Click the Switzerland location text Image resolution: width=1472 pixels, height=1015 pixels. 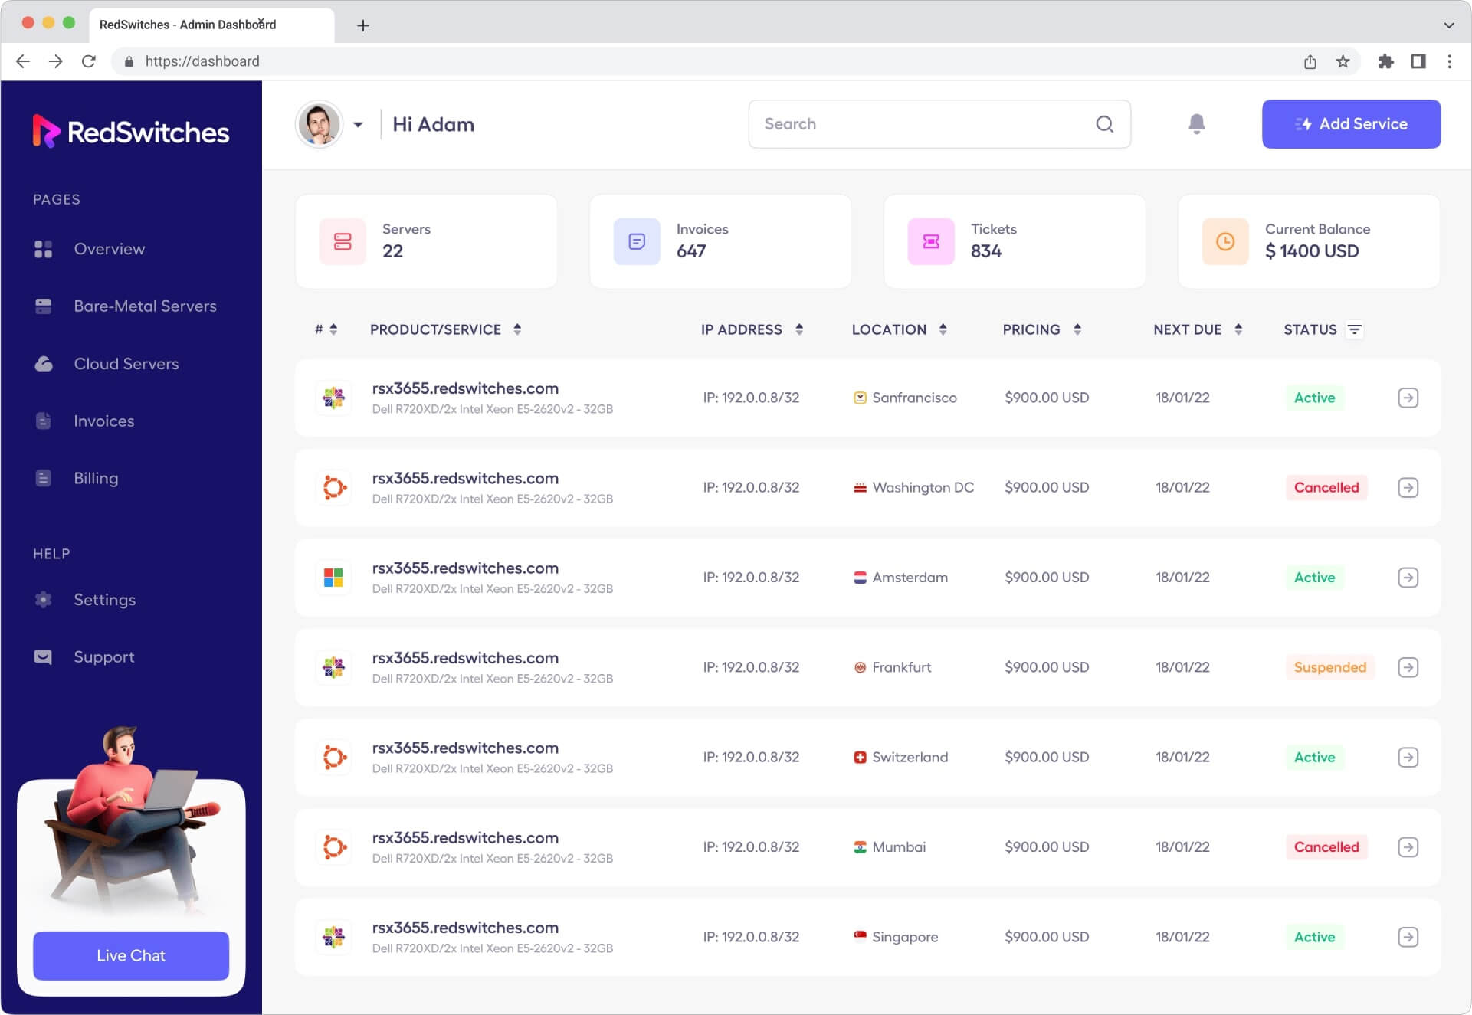910,758
